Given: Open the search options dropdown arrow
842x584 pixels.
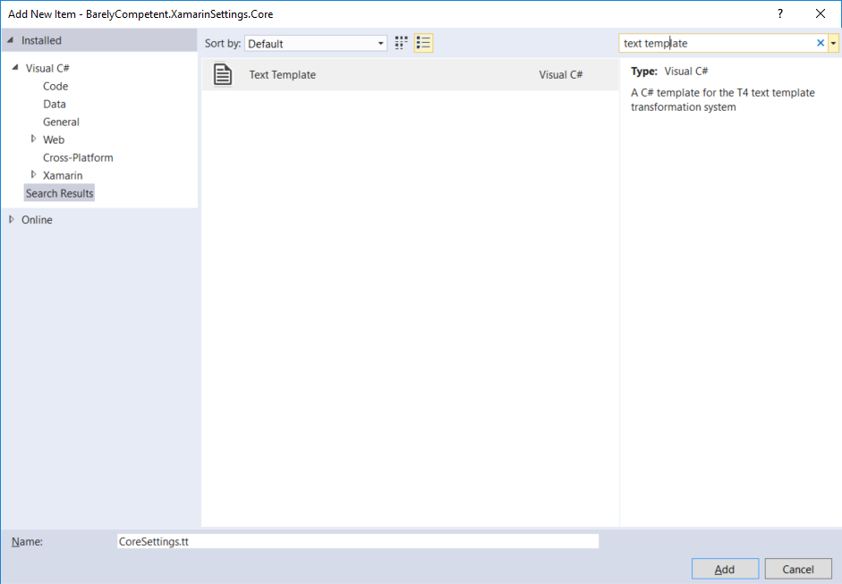Looking at the screenshot, I should [834, 42].
